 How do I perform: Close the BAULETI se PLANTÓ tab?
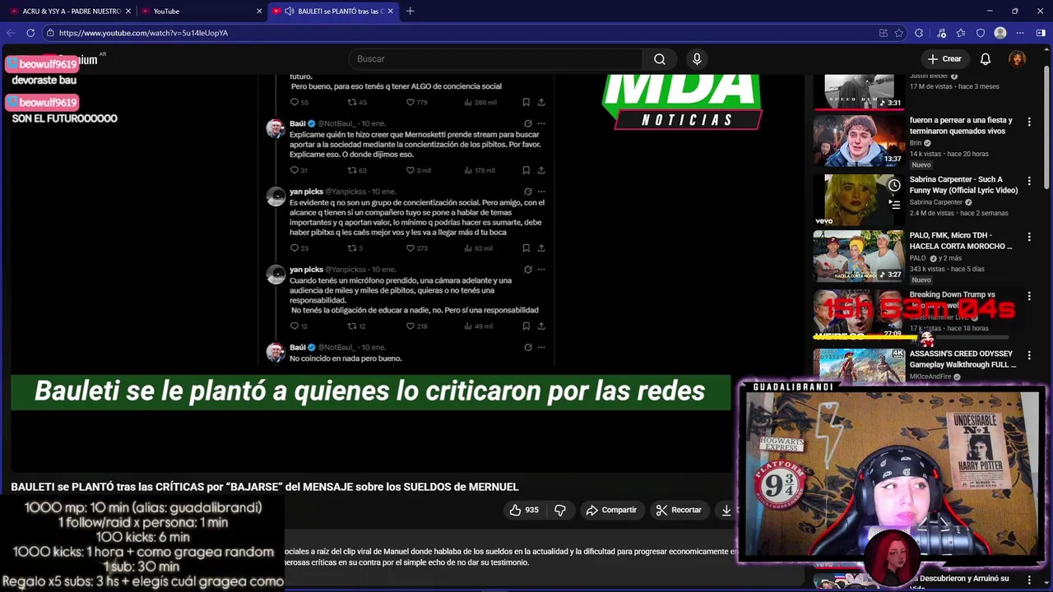coord(390,11)
